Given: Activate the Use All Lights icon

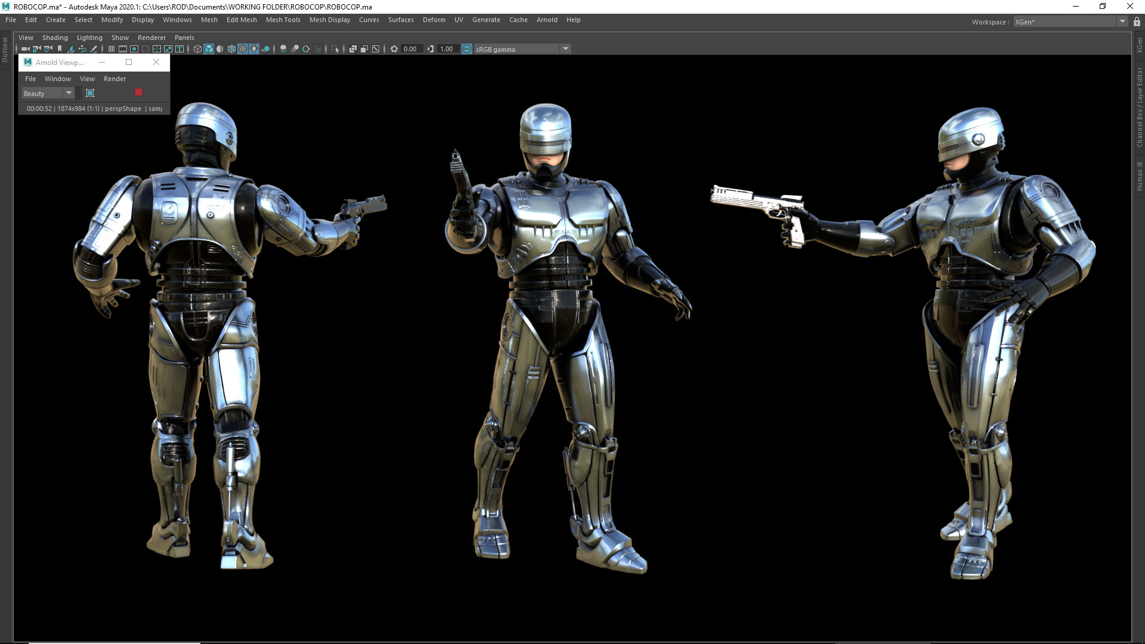Looking at the screenshot, I should click(253, 49).
